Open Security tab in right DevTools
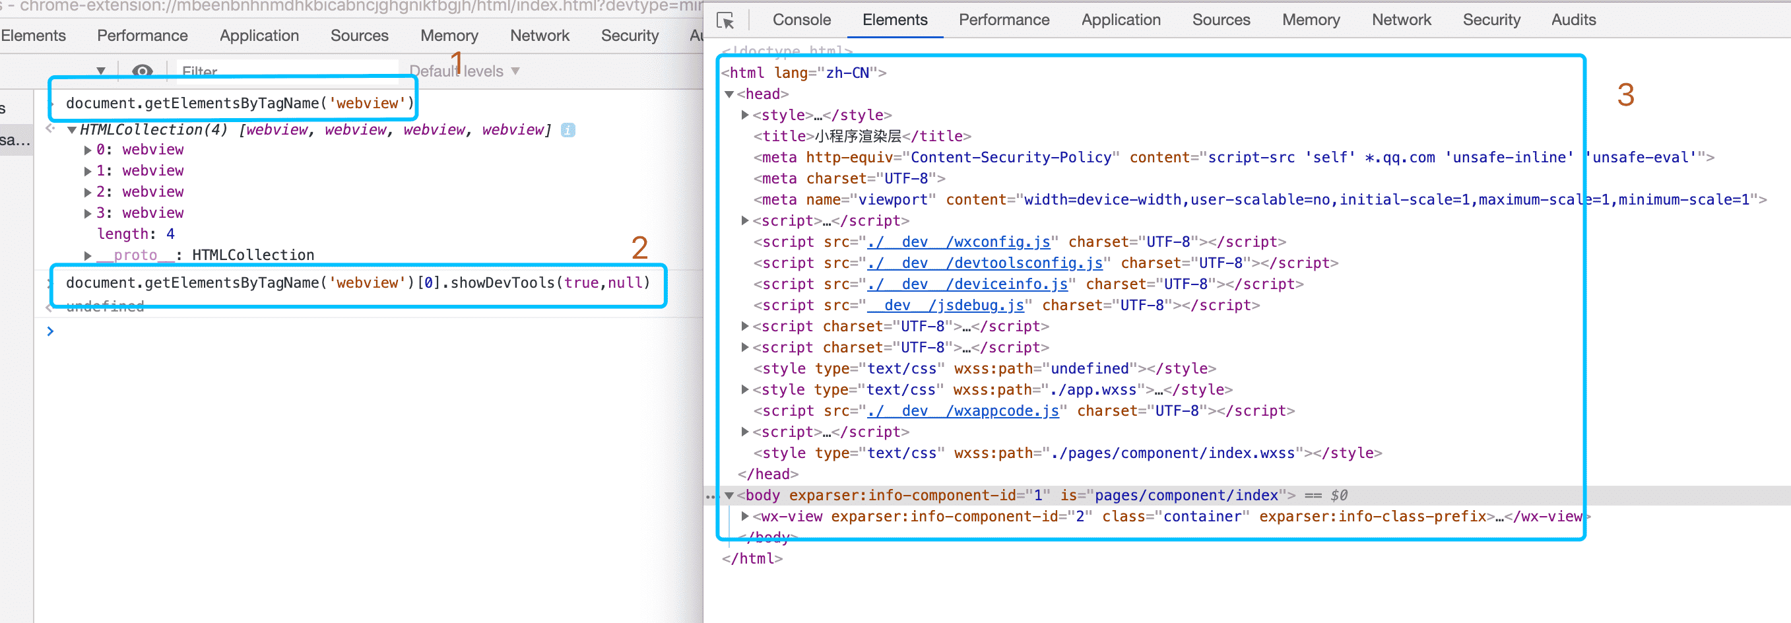Screen dimensions: 1791x623 tap(1491, 20)
